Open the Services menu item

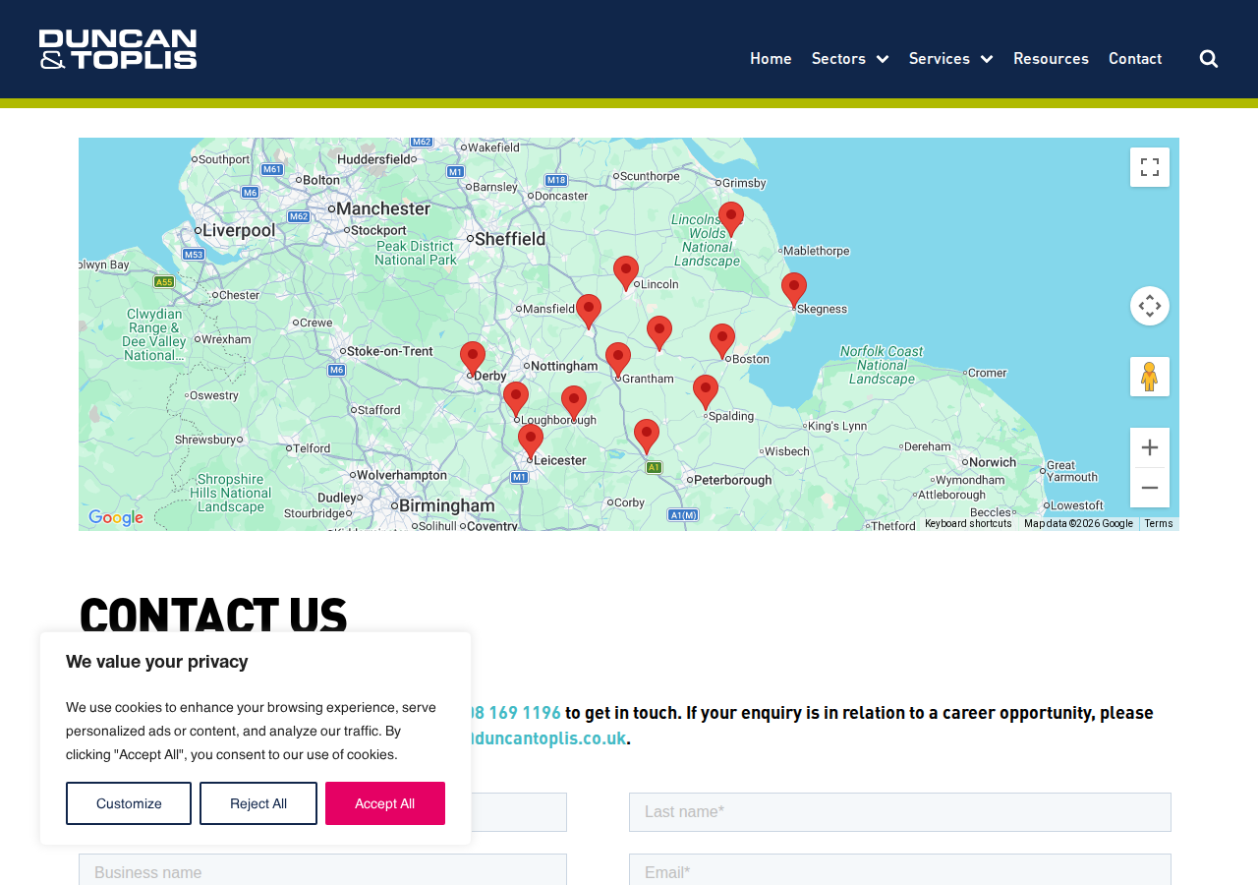click(940, 59)
